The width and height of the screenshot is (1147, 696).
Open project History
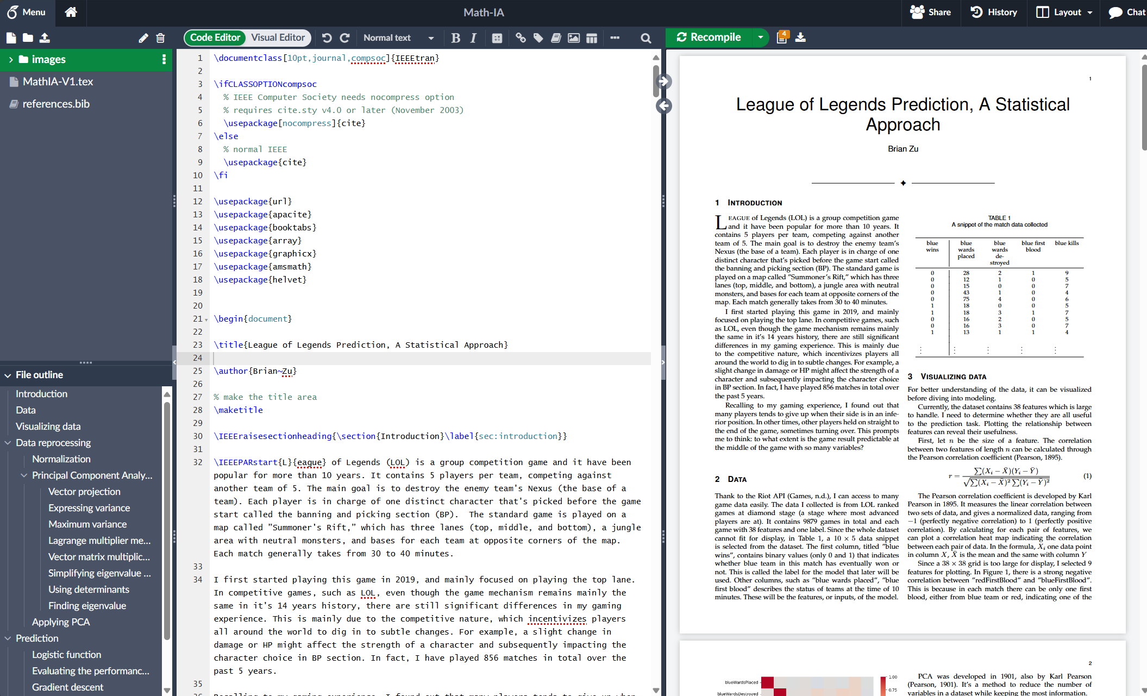click(x=993, y=12)
